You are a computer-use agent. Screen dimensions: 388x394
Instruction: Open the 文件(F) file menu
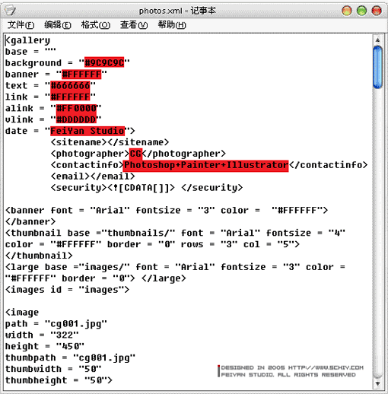point(21,25)
